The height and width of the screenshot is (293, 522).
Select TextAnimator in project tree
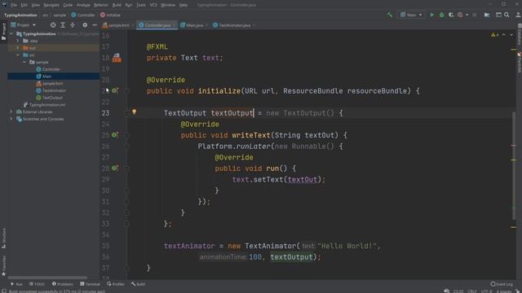[51, 90]
